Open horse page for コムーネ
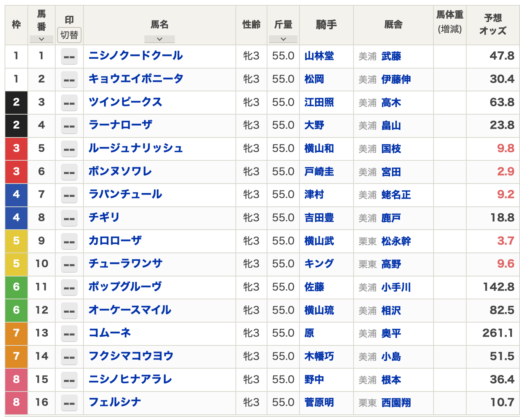 110,333
